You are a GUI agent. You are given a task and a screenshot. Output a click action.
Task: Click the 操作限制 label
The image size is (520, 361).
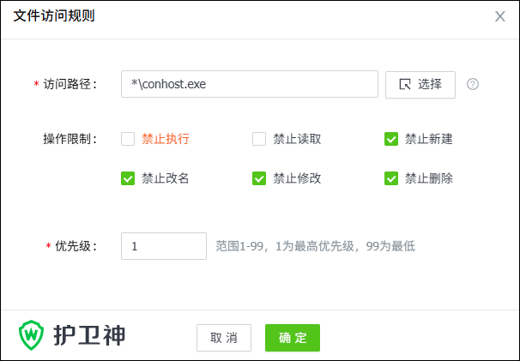click(x=70, y=139)
